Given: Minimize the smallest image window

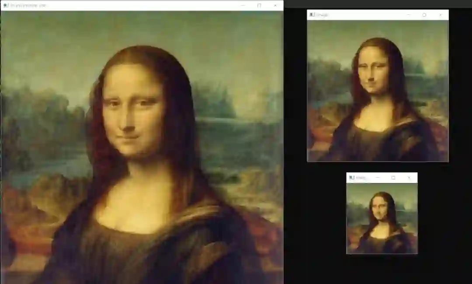Looking at the screenshot, I should 378,178.
